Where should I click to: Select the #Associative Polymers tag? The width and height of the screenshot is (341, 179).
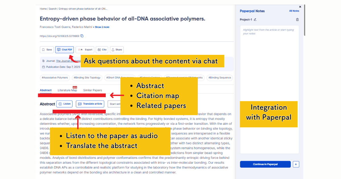click(x=55, y=78)
